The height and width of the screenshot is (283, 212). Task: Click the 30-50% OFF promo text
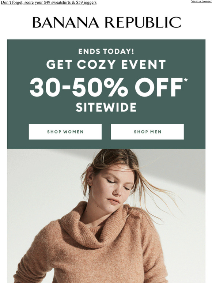(x=106, y=87)
